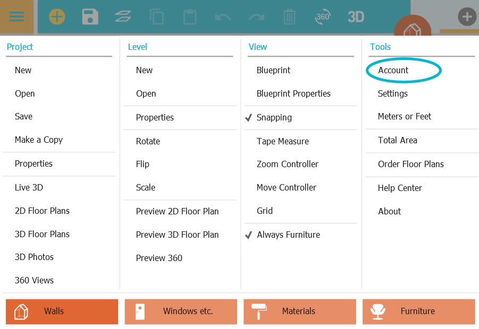Click the yellow plus add icon
The image size is (479, 329).
point(57,17)
